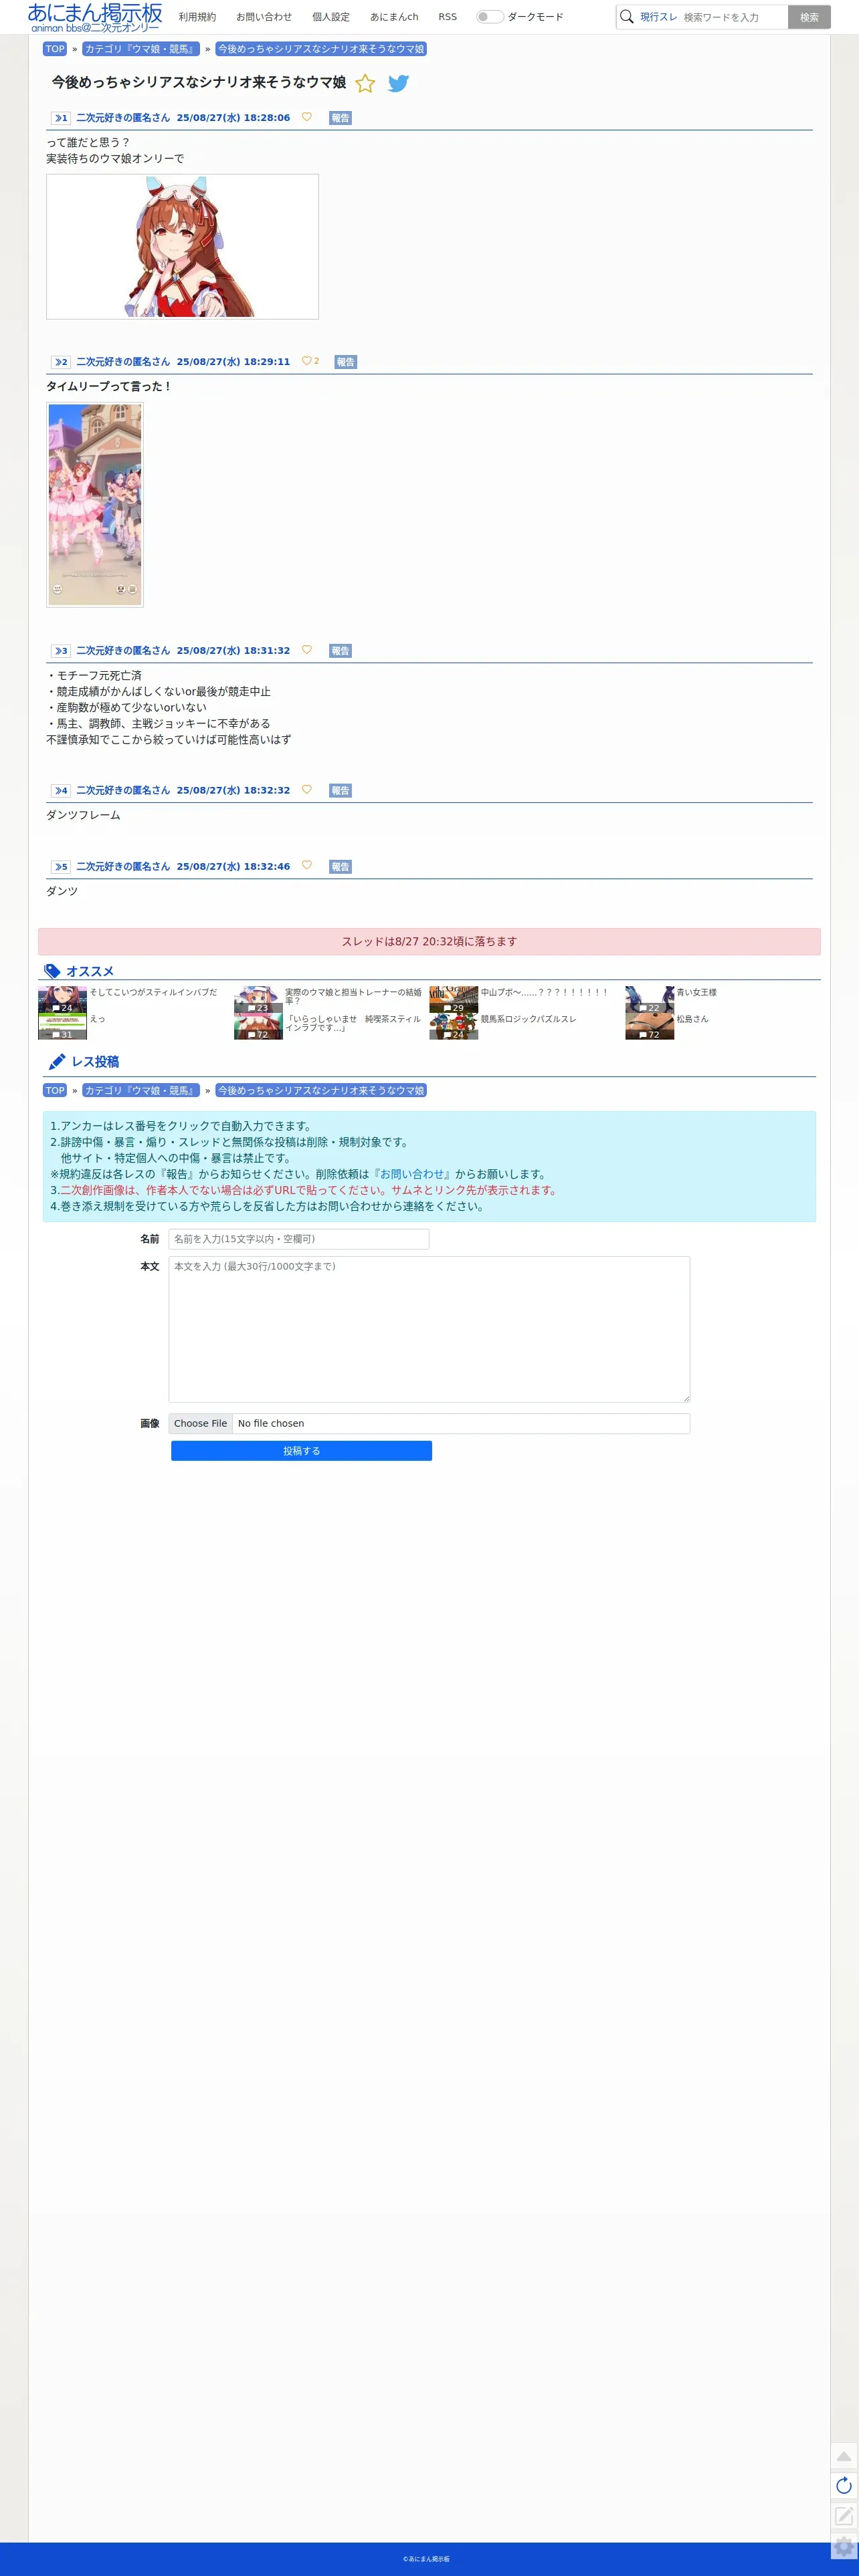Viewport: 859px width, 2576px height.
Task: Focus the 本文 message textarea
Action: pyautogui.click(x=429, y=1329)
